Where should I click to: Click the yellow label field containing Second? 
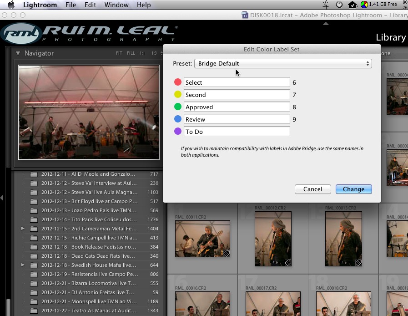237,95
